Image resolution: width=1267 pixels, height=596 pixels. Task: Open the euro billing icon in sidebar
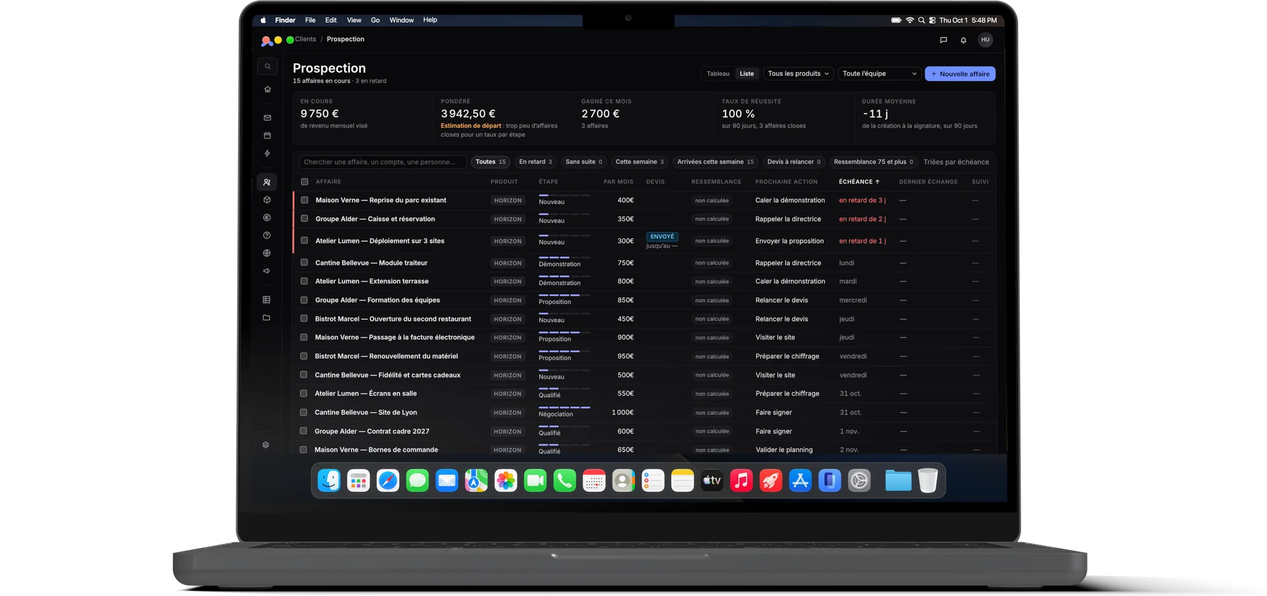click(x=267, y=218)
